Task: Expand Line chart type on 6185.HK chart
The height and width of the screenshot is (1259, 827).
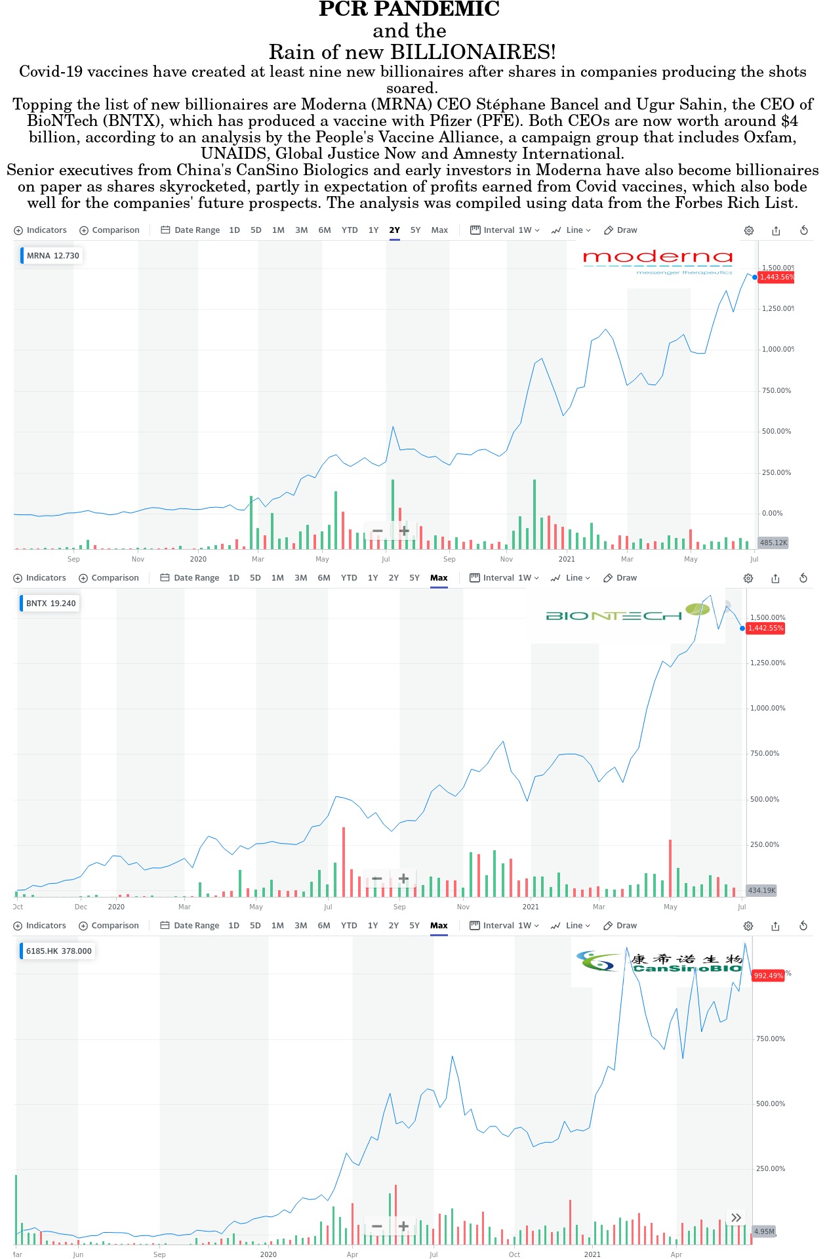Action: point(571,926)
